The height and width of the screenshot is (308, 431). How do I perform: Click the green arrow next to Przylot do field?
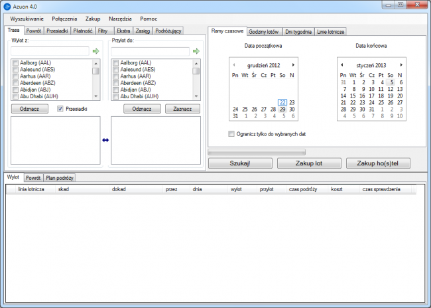[x=196, y=50]
